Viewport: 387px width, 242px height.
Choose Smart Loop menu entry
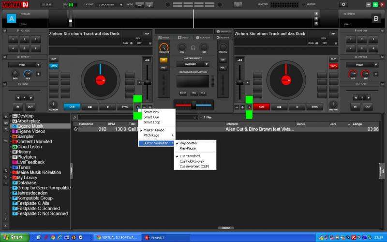pos(152,122)
